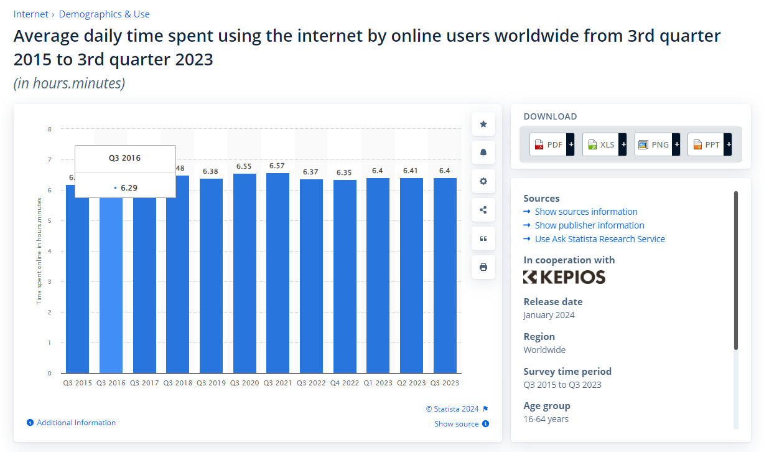Click the star favorite icon

(x=483, y=124)
